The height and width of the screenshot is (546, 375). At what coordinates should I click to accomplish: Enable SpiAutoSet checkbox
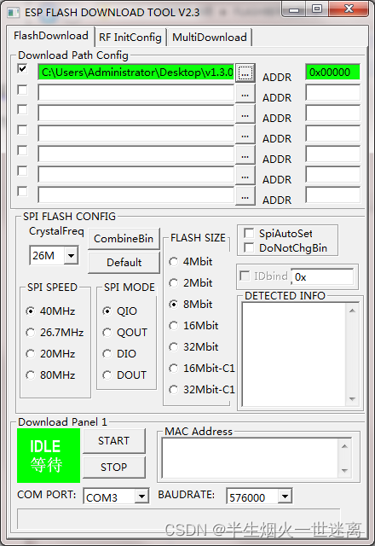(249, 233)
